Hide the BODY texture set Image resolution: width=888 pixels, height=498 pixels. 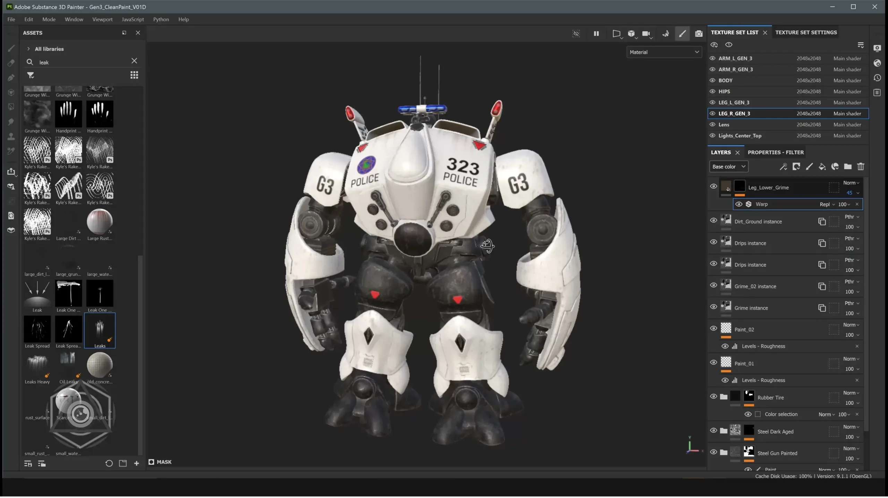pyautogui.click(x=712, y=80)
